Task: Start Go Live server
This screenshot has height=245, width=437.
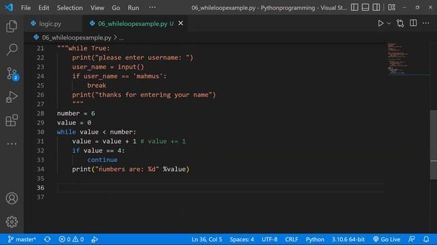Action: (386, 239)
